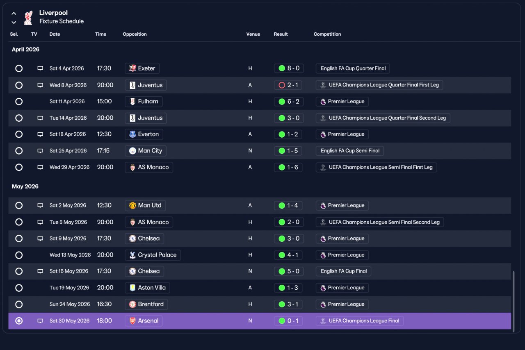525x350 pixels.
Task: Select radio for Juventus 14 Apr match
Action: pos(19,118)
